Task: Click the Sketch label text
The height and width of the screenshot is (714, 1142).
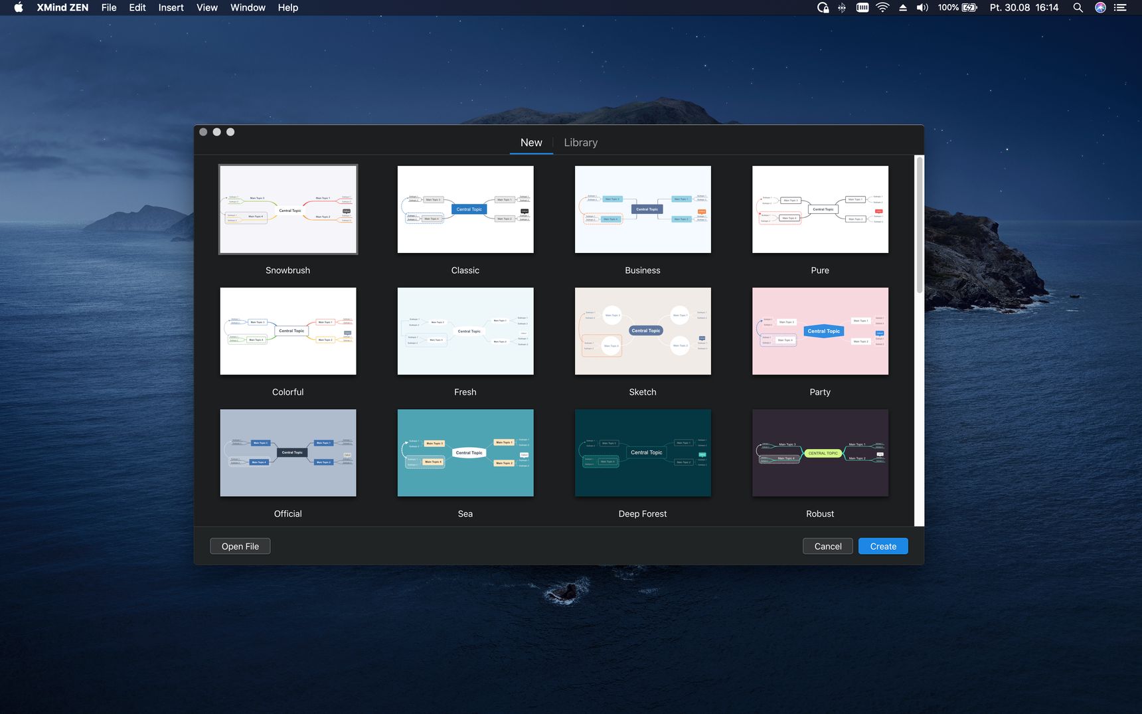Action: point(643,392)
